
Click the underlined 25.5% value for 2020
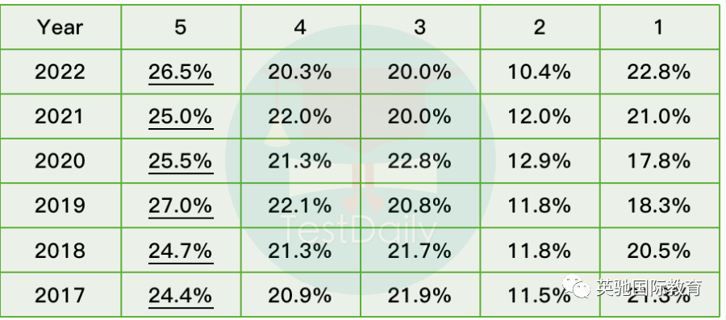pos(181,161)
